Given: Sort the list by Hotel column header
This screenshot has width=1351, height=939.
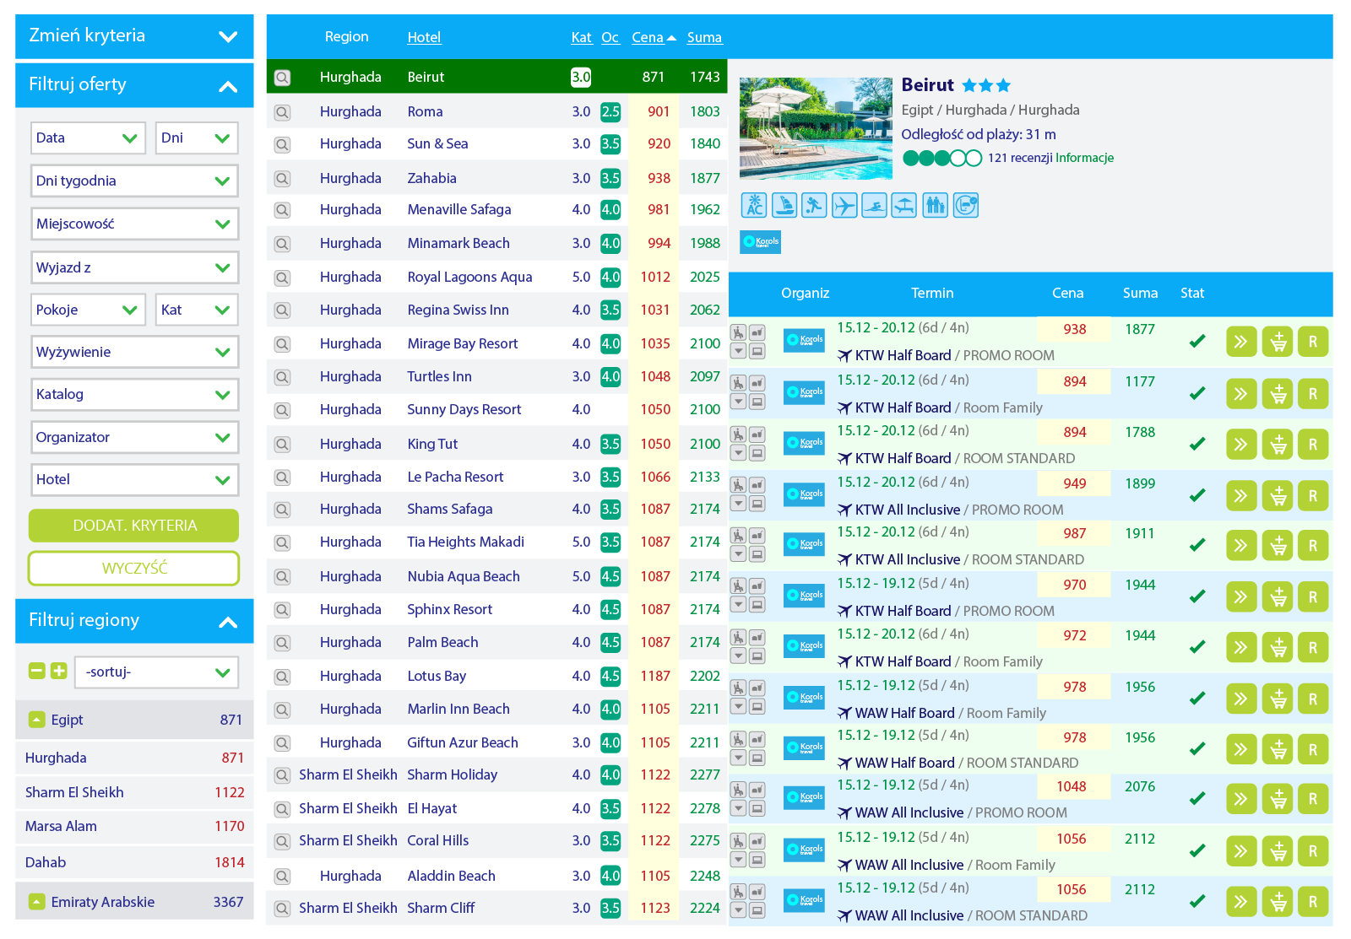Looking at the screenshot, I should pos(424,37).
